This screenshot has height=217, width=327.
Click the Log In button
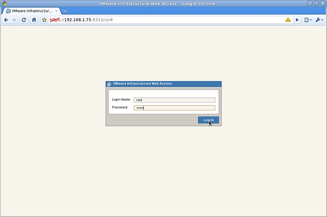[208, 120]
